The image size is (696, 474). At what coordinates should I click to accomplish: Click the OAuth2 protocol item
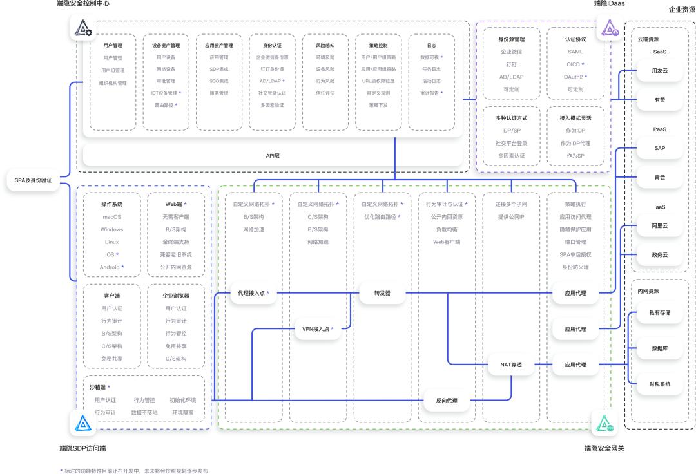[x=573, y=77]
